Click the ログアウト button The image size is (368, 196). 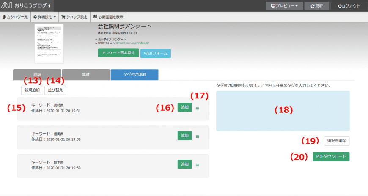tap(349, 6)
